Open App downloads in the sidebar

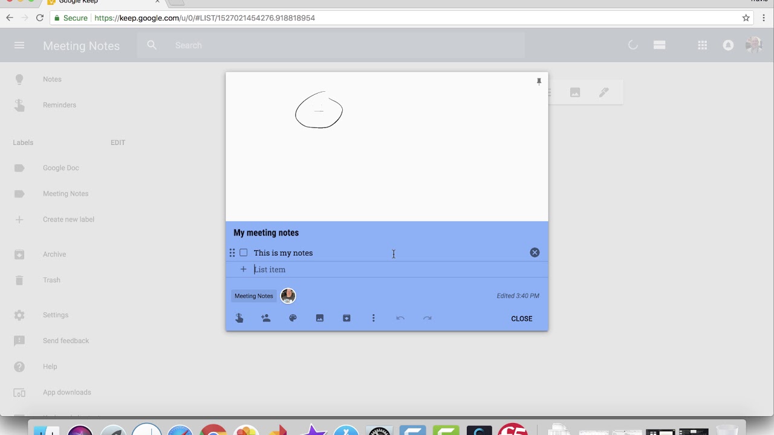(67, 393)
